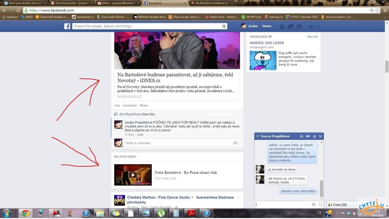Open iDNES article headline link
Image resolution: width=389 pixels, height=219 pixels.
(x=175, y=78)
